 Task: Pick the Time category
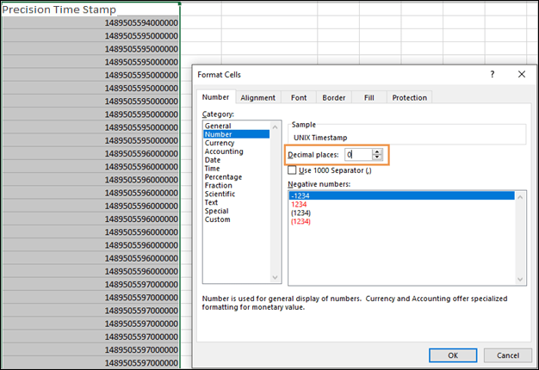(x=237, y=169)
